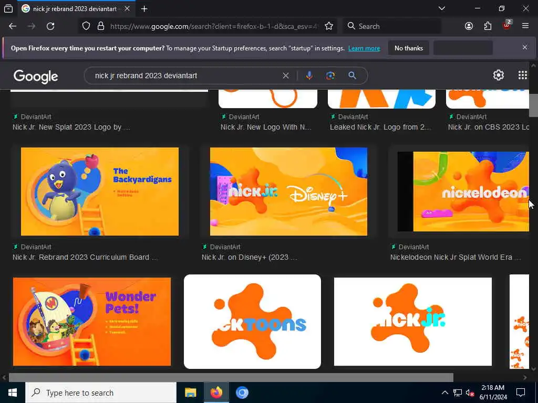Click the Google logo
The width and height of the screenshot is (538, 403).
[36, 76]
